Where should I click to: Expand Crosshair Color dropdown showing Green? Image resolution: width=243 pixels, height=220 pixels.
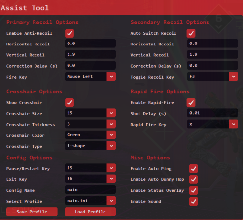(90, 135)
